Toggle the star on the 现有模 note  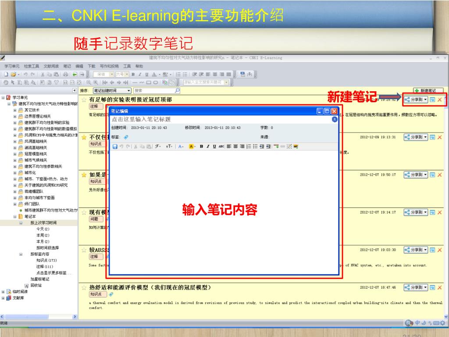click(x=84, y=212)
